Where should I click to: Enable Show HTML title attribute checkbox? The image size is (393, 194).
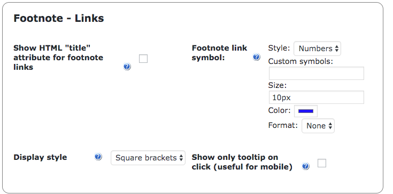143,59
